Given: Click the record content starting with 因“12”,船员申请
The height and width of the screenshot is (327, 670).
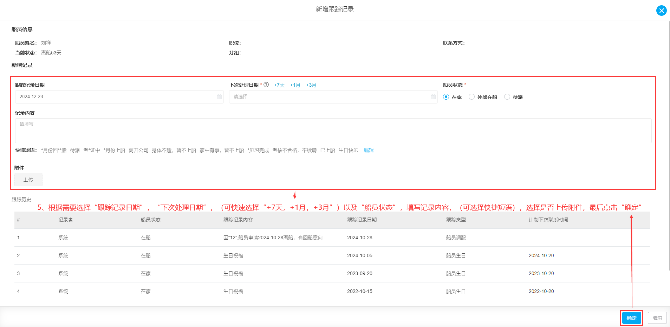Looking at the screenshot, I should [x=273, y=238].
